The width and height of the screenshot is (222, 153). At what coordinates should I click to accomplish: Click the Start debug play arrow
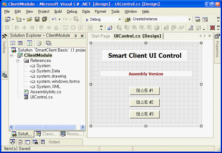(x=87, y=20)
